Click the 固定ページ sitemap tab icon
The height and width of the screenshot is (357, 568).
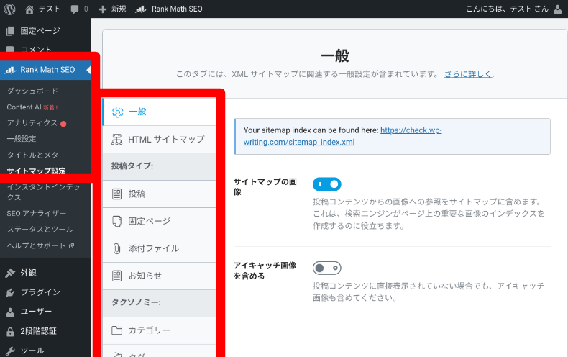[118, 221]
